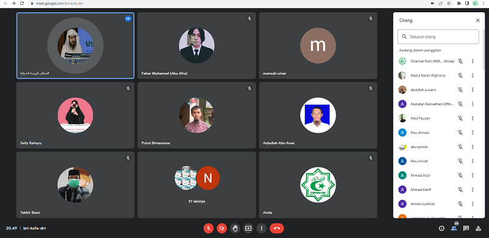The width and height of the screenshot is (489, 238).
Task: Click Asbullah Abu Anas participant tile
Action: [x=318, y=115]
